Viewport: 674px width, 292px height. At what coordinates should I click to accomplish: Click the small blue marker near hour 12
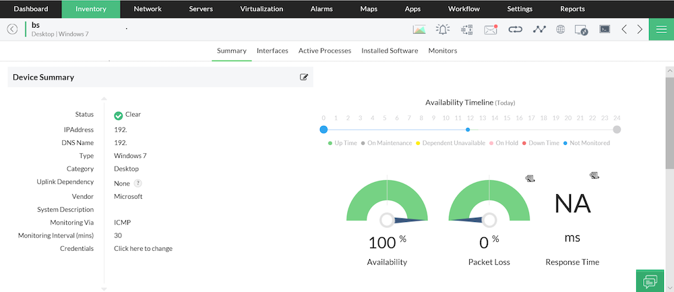coord(468,129)
